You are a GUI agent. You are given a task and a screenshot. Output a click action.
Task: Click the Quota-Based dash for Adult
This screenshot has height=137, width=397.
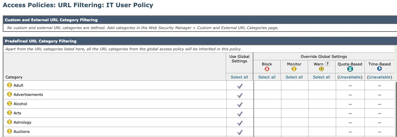[350, 86]
